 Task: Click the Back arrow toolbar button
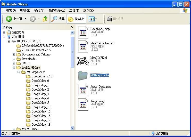point(9,19)
